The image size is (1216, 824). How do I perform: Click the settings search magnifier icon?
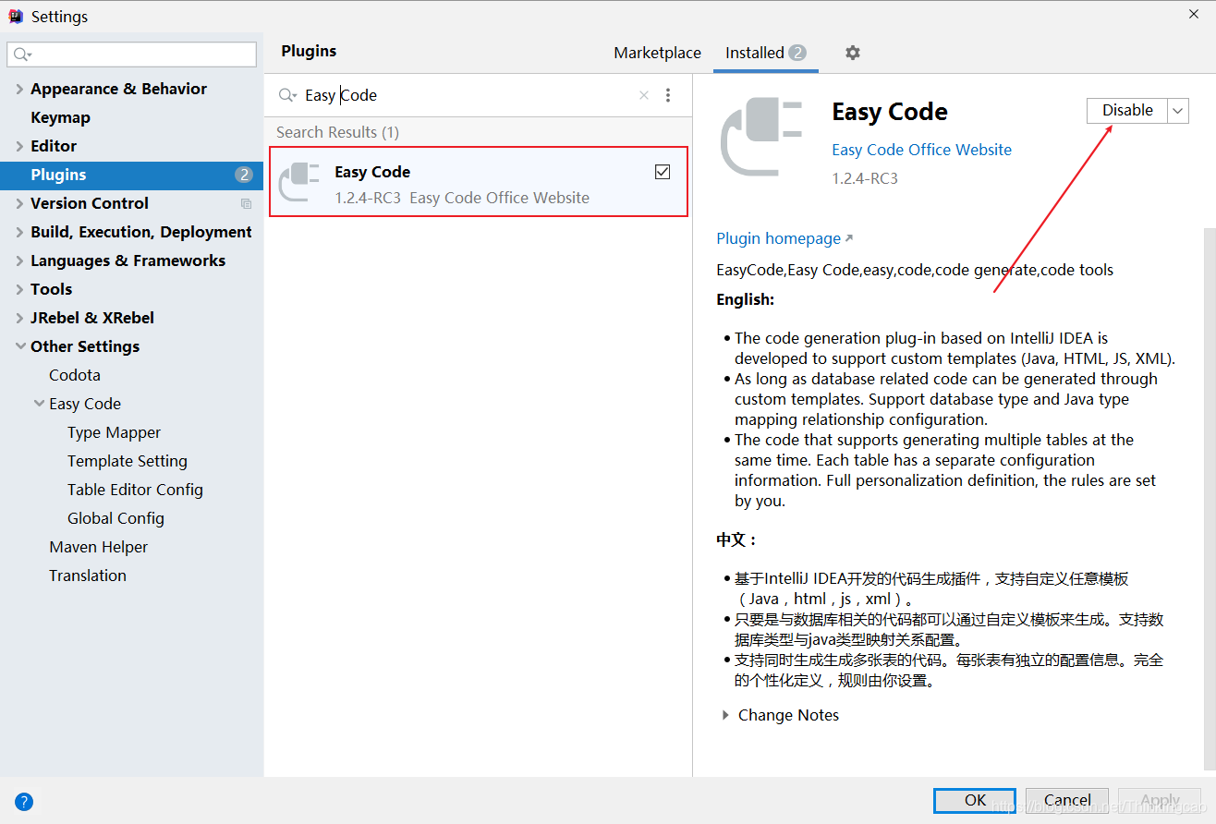(x=22, y=55)
